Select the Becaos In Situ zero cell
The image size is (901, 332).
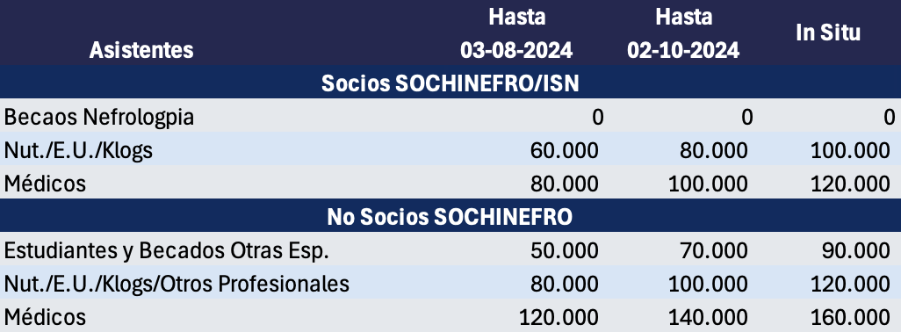tap(889, 117)
